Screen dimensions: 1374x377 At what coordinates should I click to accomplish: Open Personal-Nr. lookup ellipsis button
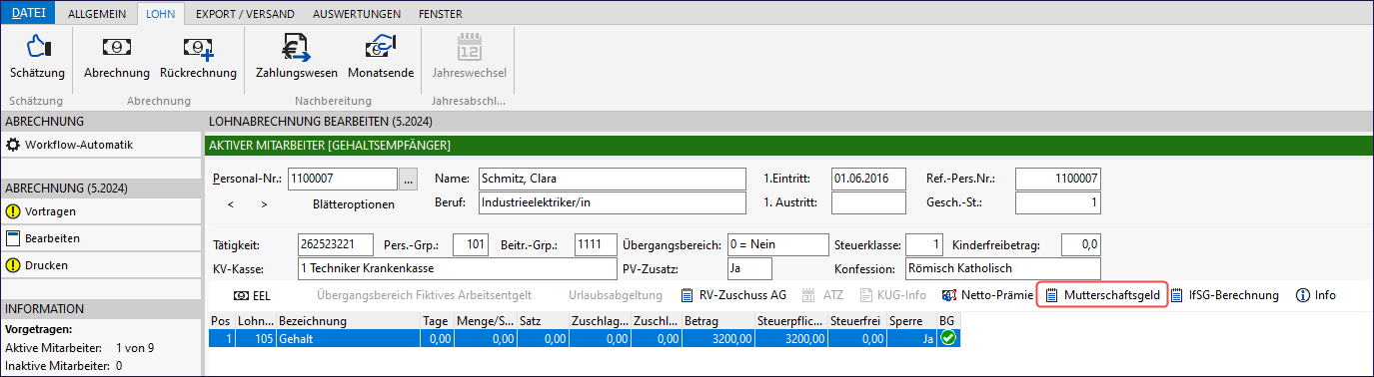pos(408,180)
